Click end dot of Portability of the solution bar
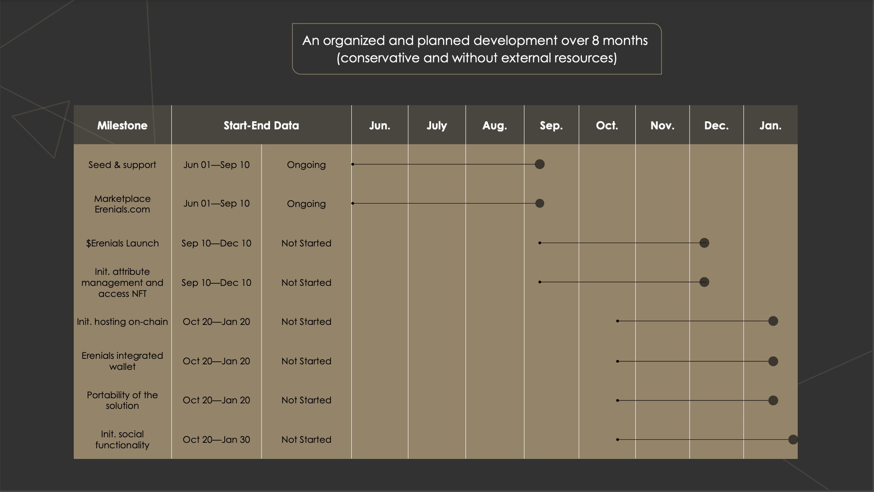 [773, 400]
